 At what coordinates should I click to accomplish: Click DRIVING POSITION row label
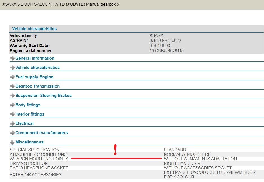point(29,163)
